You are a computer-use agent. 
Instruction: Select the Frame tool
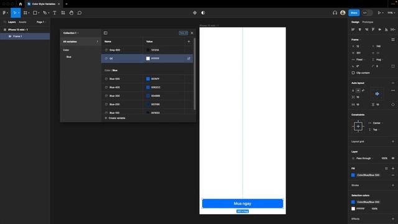click(25, 12)
